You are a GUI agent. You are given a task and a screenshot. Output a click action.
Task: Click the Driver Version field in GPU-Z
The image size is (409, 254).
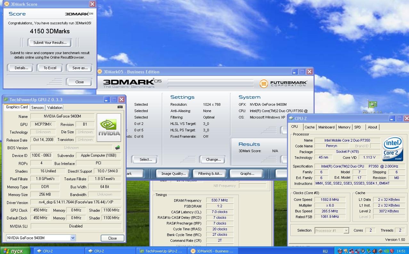click(76, 202)
